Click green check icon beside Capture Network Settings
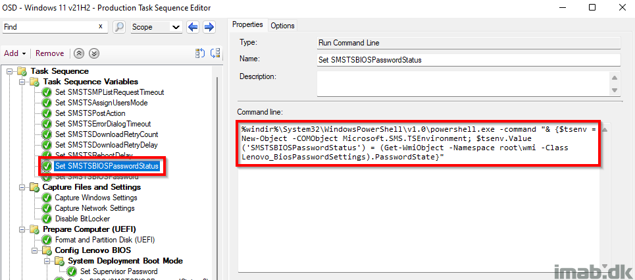 point(47,208)
